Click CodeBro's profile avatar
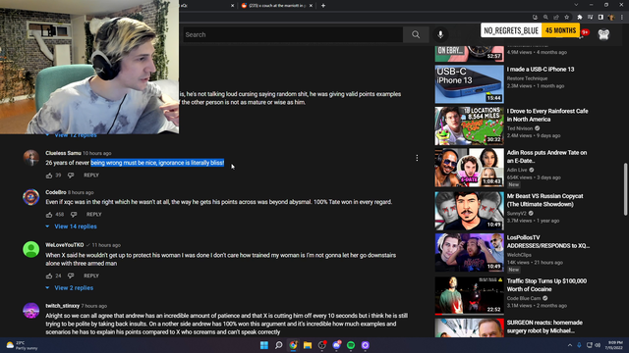 point(30,197)
